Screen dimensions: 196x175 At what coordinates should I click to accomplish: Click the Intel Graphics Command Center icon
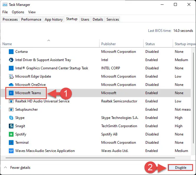[x=11, y=68]
